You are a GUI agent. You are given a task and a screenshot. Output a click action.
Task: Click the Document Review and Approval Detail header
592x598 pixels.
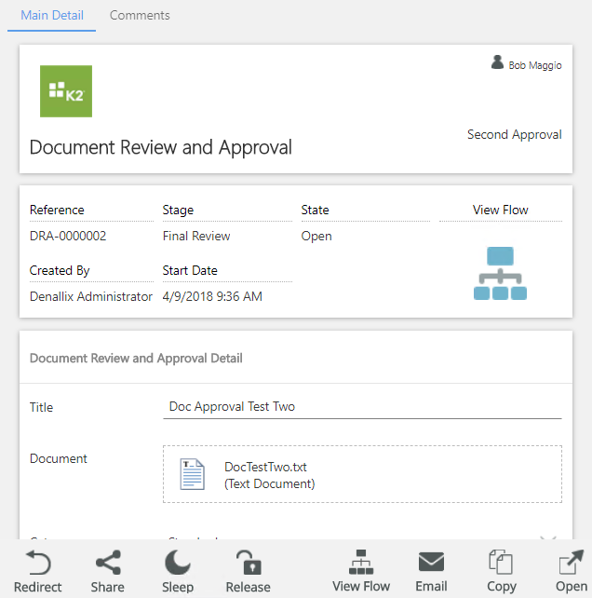coord(136,358)
